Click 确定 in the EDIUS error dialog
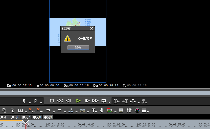210x129 pixels. point(78,48)
